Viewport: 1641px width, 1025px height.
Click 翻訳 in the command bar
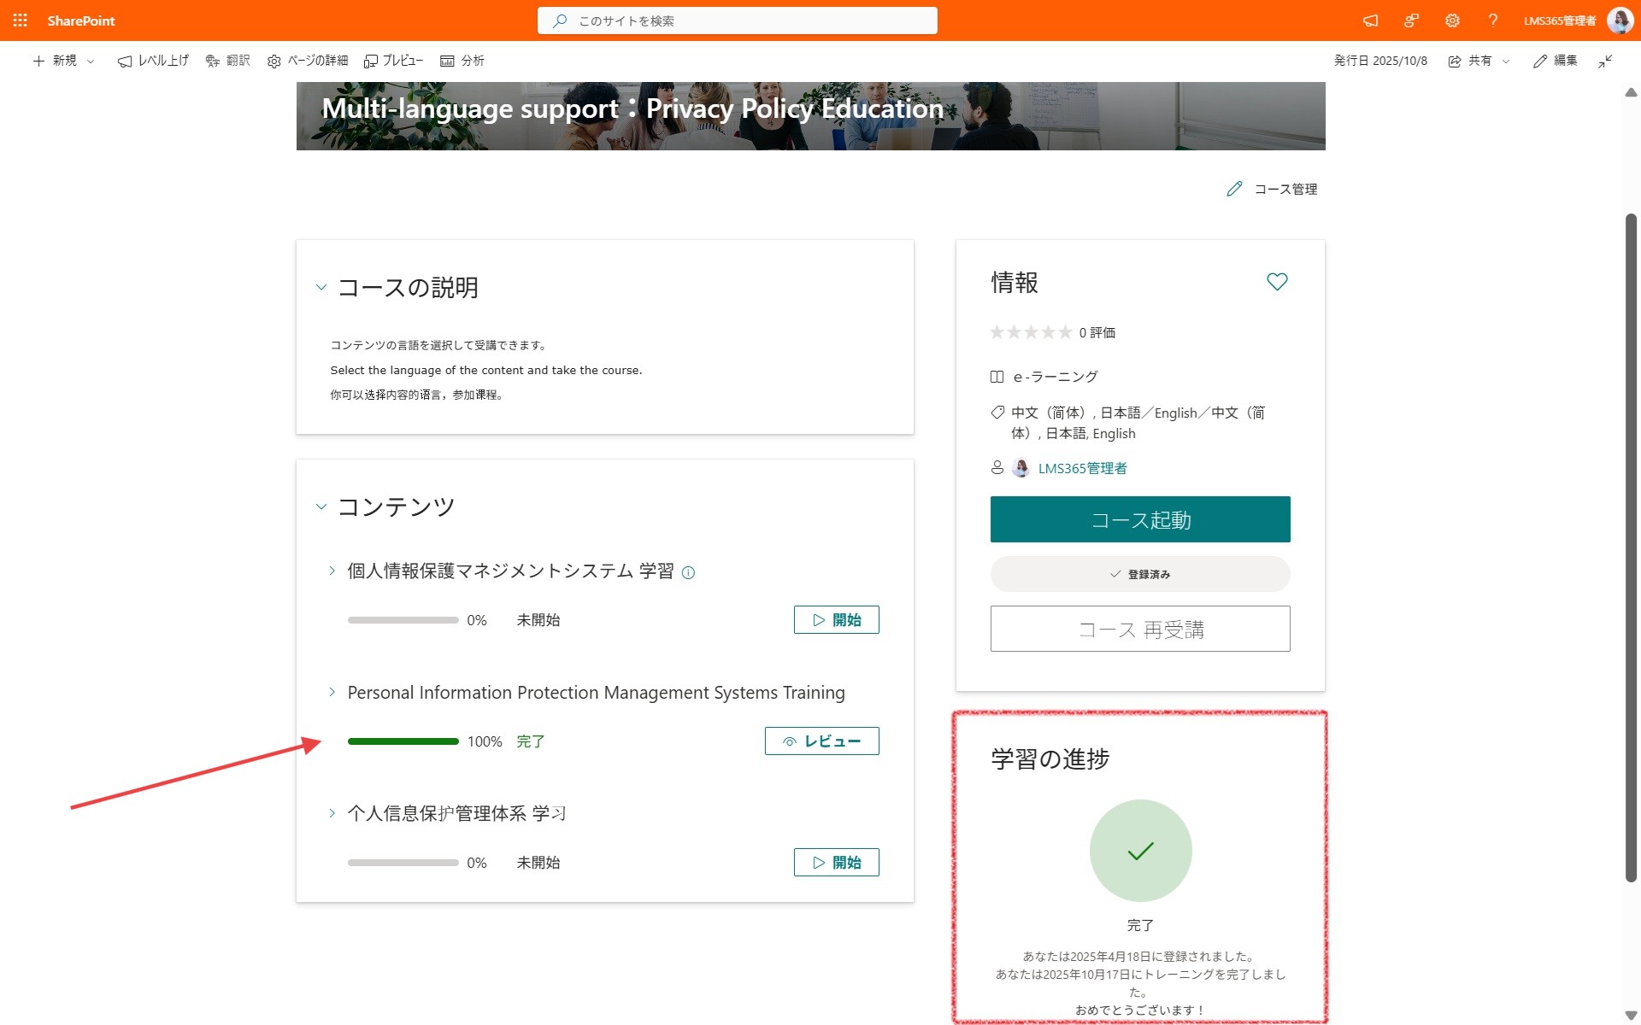click(227, 61)
